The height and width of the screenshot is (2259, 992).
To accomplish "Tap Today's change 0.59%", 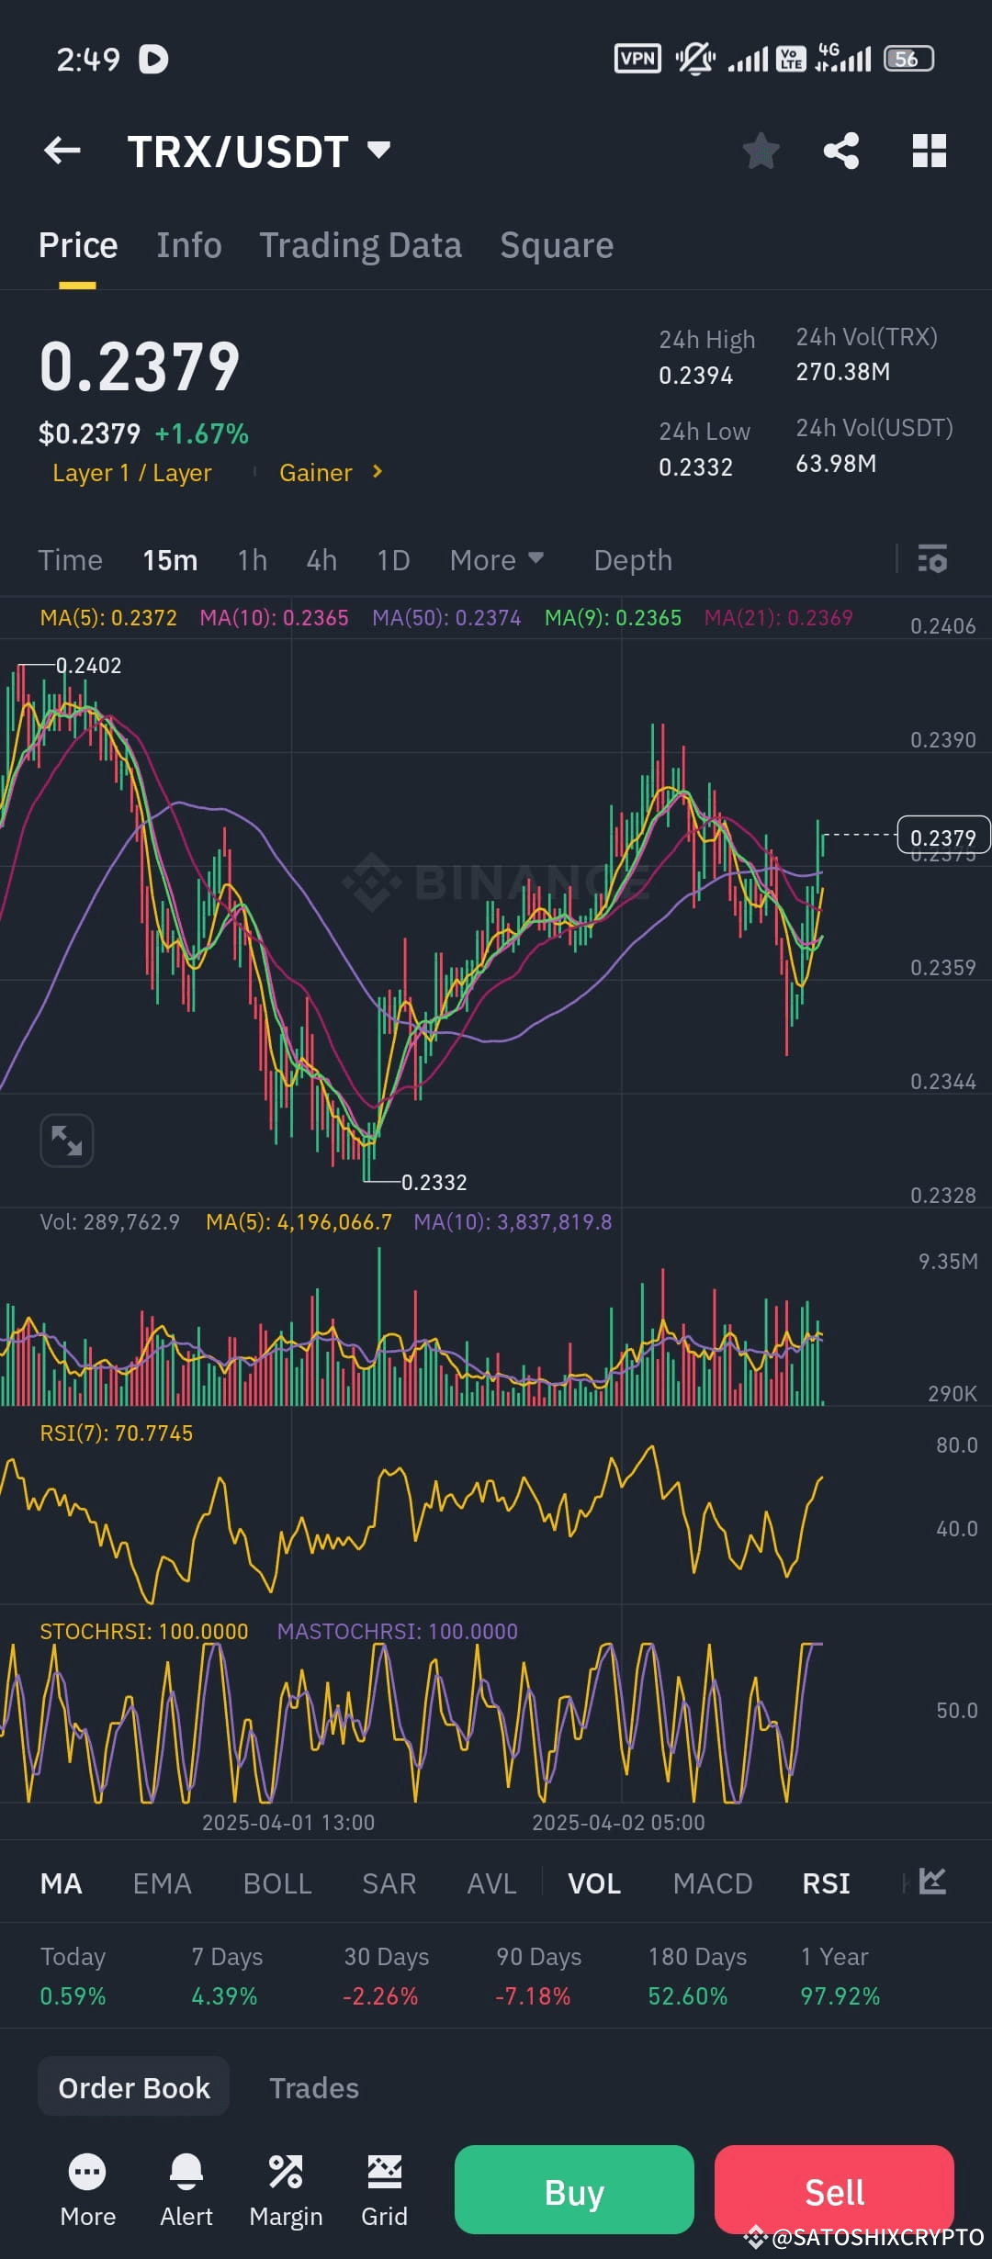I will point(73,1996).
